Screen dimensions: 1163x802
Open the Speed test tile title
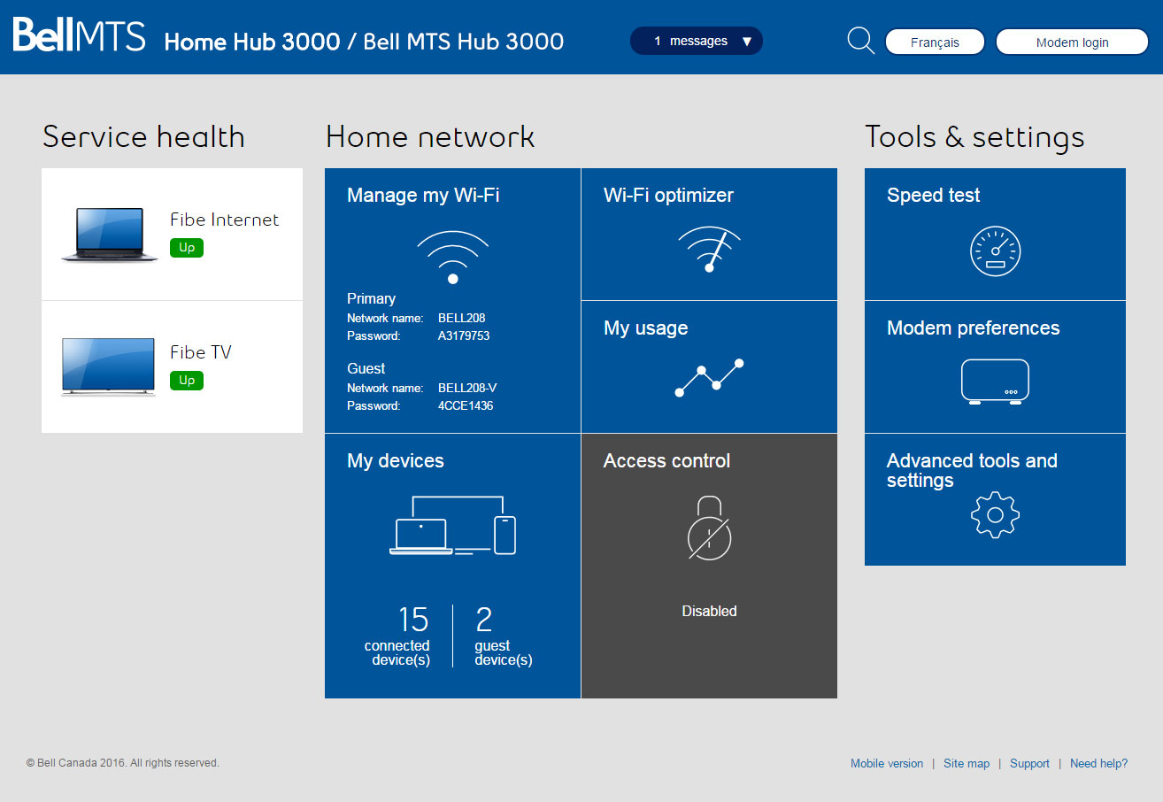tap(933, 196)
